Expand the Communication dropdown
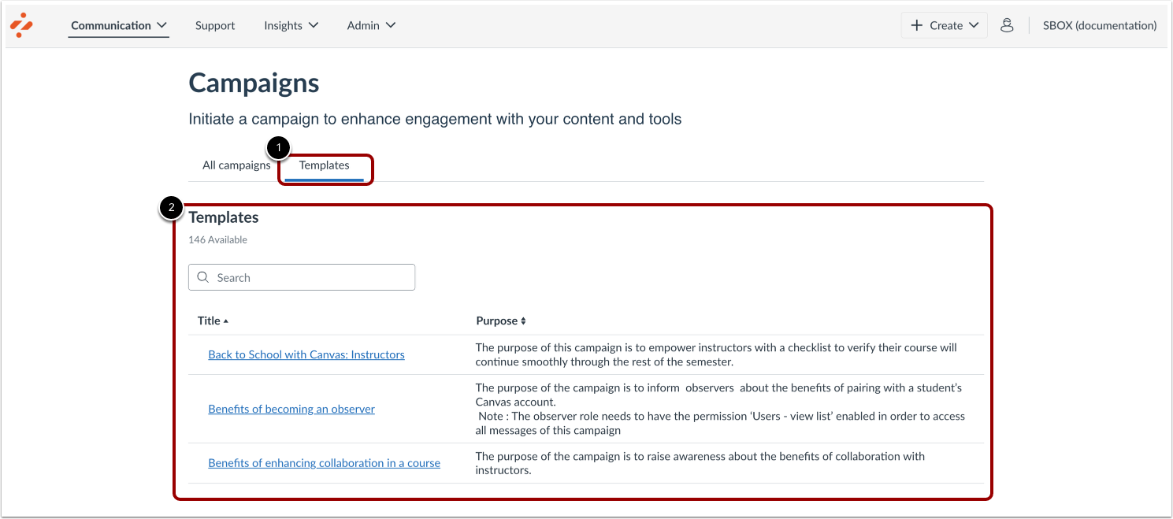The image size is (1173, 519). click(x=118, y=24)
